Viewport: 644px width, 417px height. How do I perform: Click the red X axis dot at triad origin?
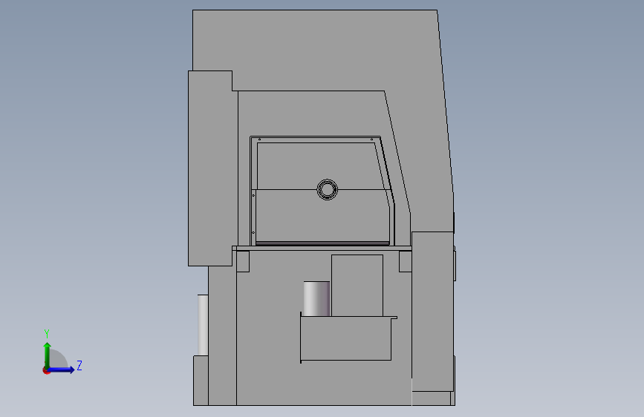[46, 371]
